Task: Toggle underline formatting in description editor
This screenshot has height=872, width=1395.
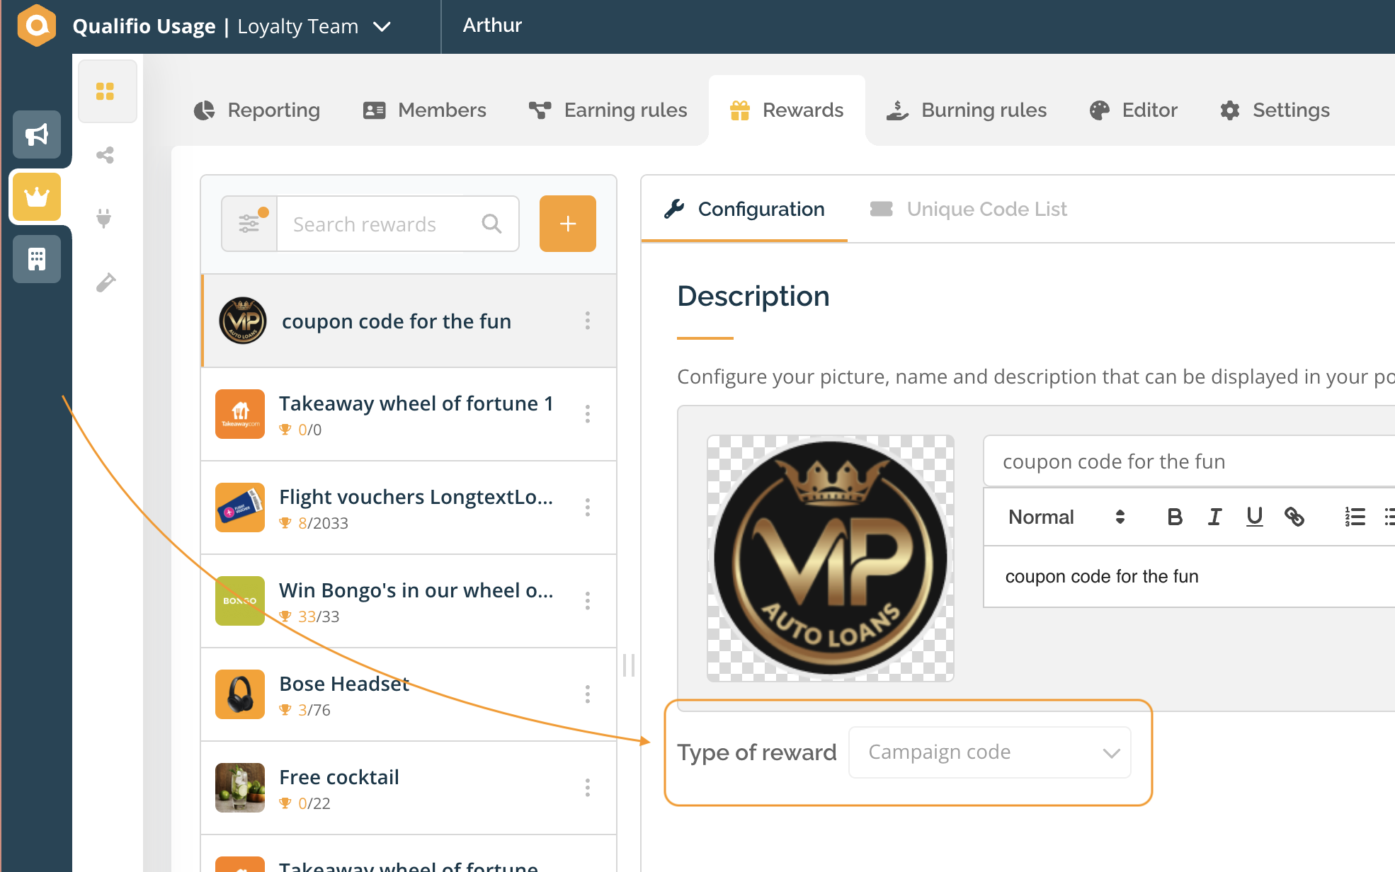Action: click(1255, 517)
